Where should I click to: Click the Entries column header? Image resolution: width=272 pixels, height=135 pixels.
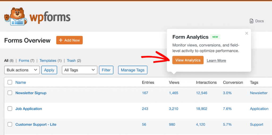point(148,82)
